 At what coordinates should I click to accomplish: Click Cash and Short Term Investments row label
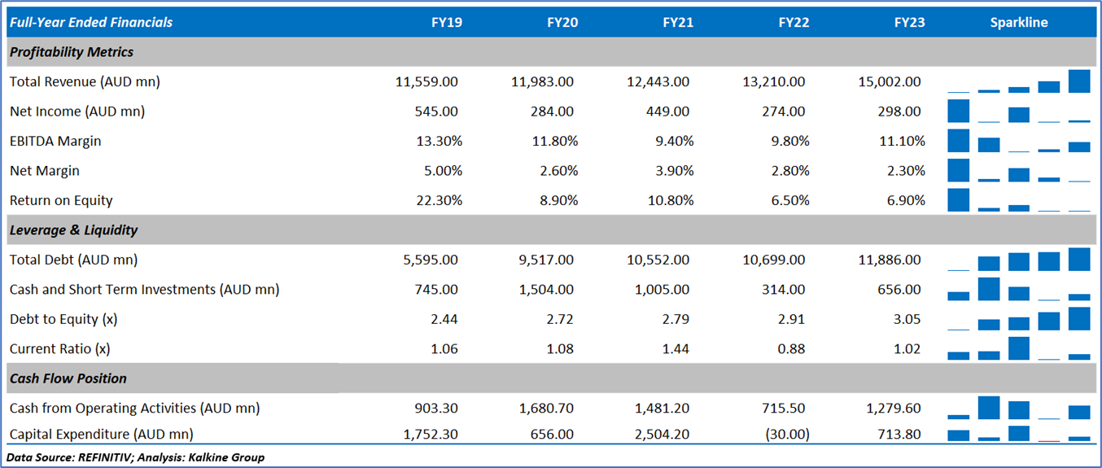click(x=144, y=290)
